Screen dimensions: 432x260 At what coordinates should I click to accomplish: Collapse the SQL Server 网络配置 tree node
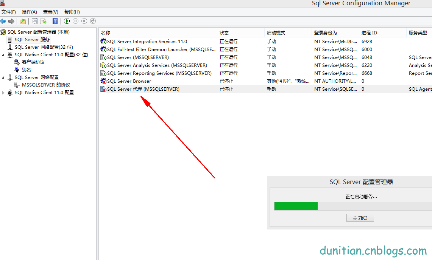(x=3, y=77)
